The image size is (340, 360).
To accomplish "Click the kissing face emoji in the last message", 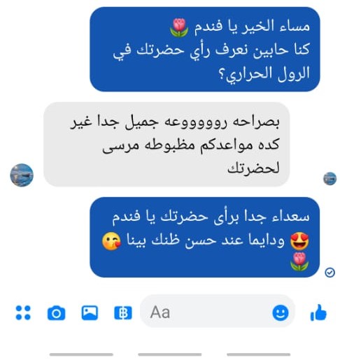I will click(x=111, y=241).
